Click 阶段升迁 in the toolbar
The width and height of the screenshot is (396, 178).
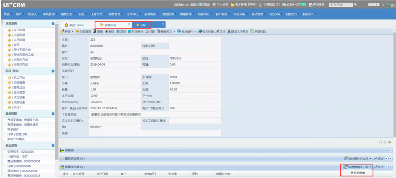click(x=135, y=32)
